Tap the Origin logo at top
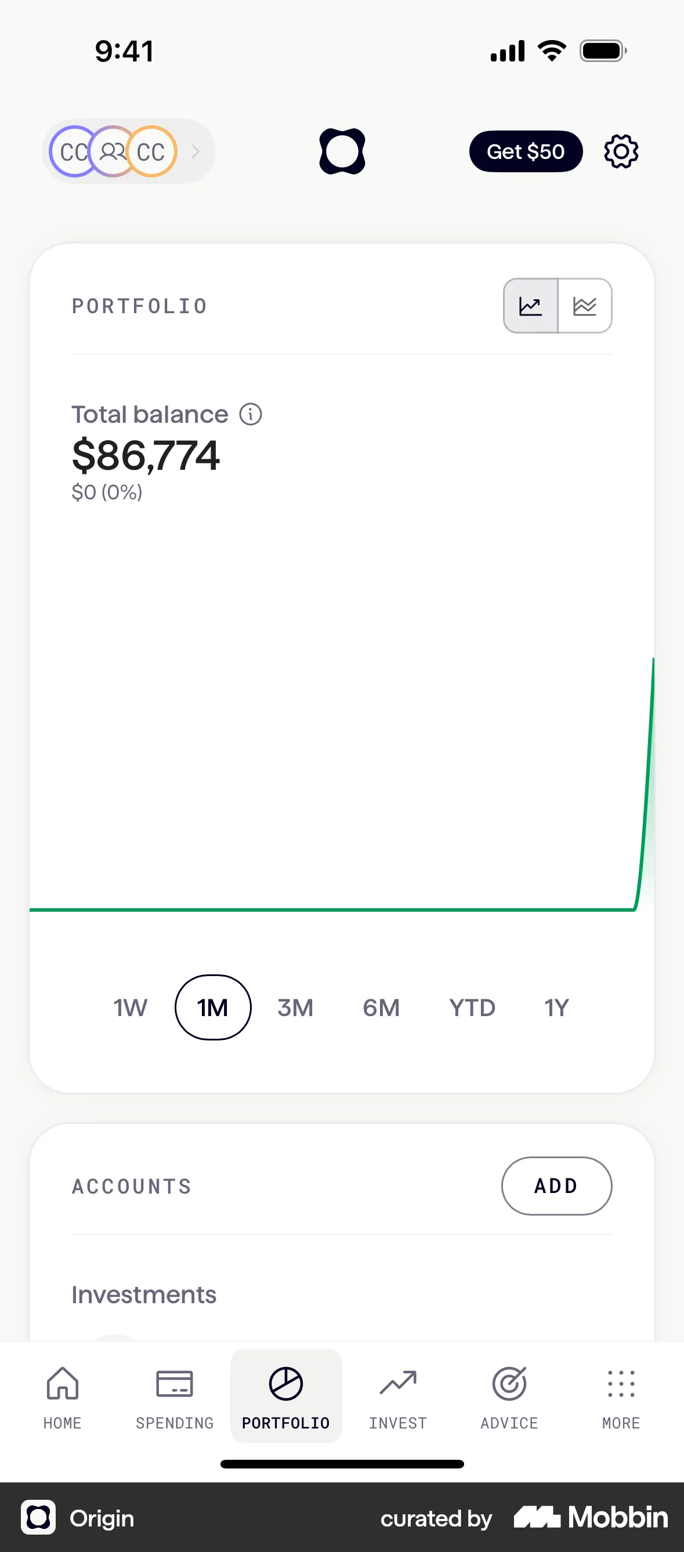 [342, 151]
